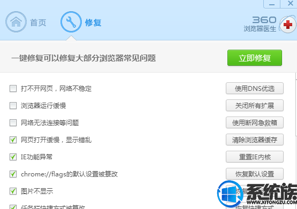Click the 重置IE内核 button
The width and height of the screenshot is (297, 209).
pos(255,157)
